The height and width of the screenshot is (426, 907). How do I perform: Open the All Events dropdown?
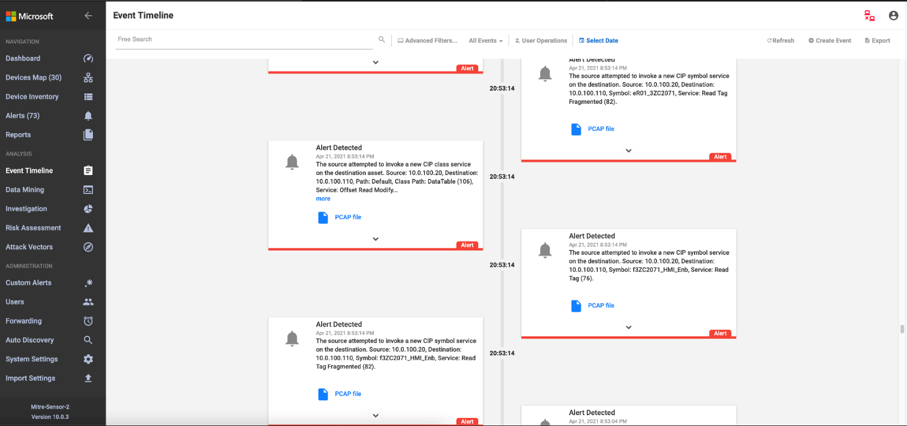click(x=485, y=41)
